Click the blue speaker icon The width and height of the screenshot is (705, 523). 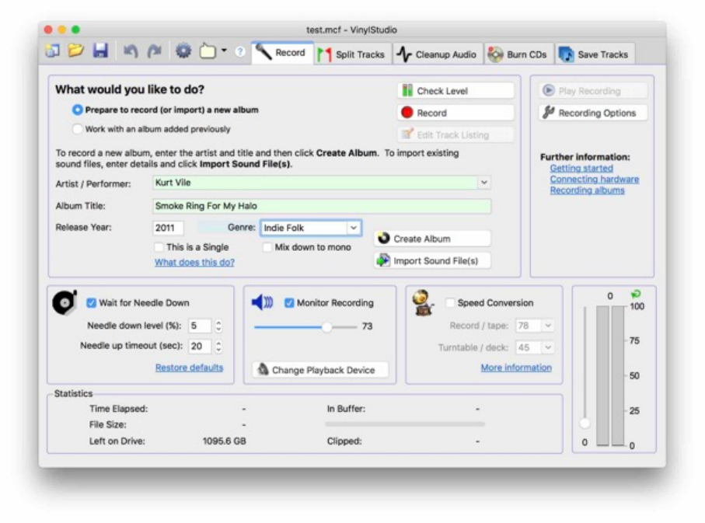(x=262, y=302)
